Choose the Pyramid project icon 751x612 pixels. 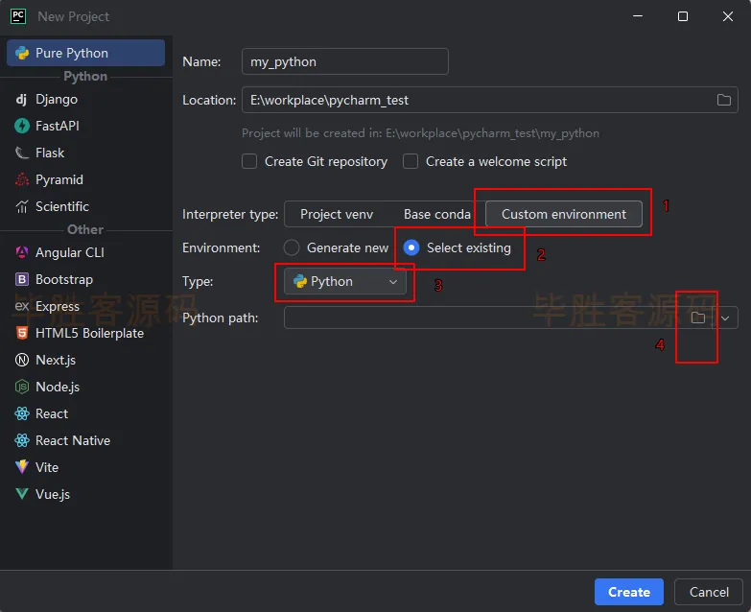click(x=21, y=179)
